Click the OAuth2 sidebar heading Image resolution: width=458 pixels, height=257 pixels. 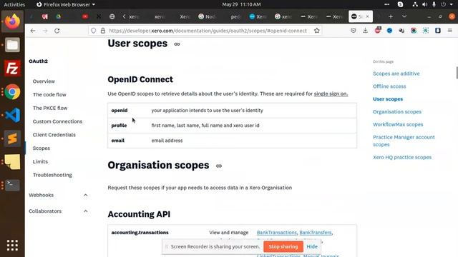[x=38, y=61]
